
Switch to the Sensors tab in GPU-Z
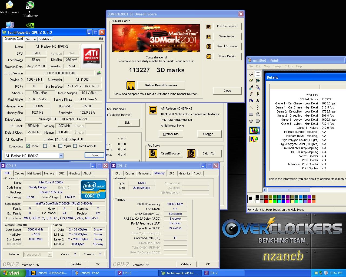[31, 39]
